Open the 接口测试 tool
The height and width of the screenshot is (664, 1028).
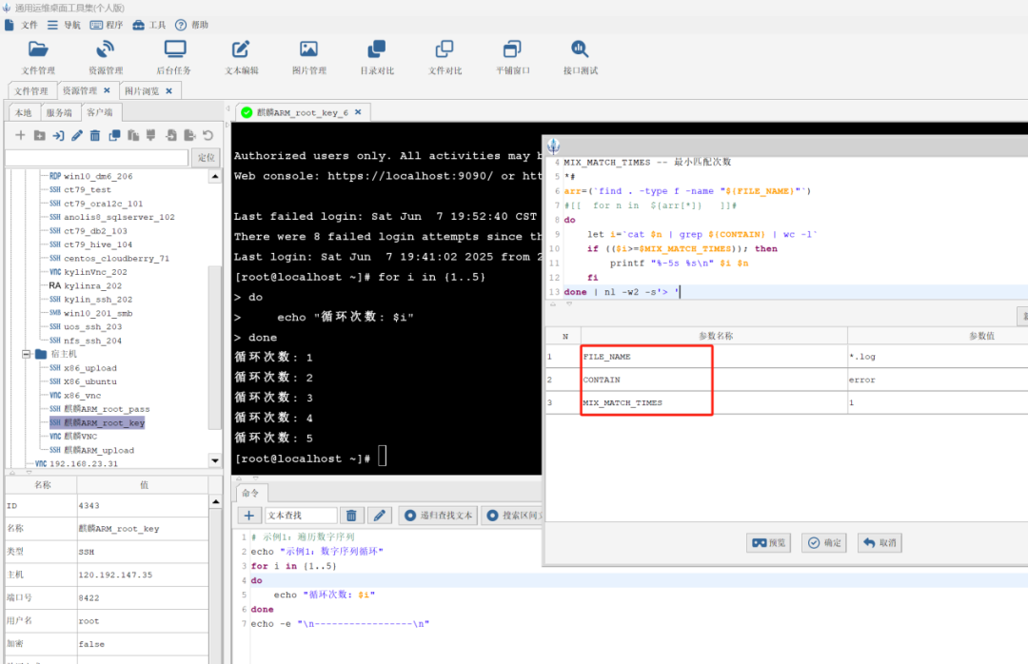pos(581,56)
